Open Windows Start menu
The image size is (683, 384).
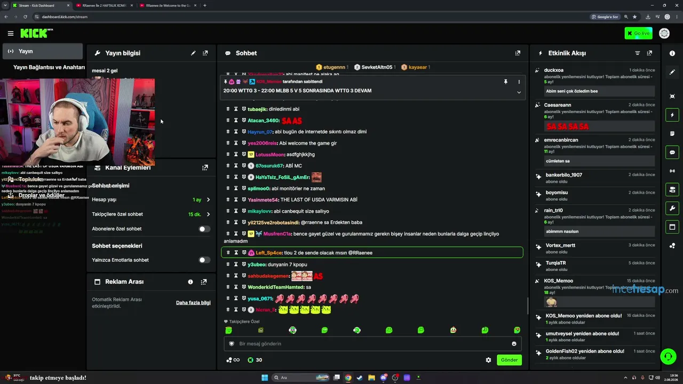pos(265,378)
